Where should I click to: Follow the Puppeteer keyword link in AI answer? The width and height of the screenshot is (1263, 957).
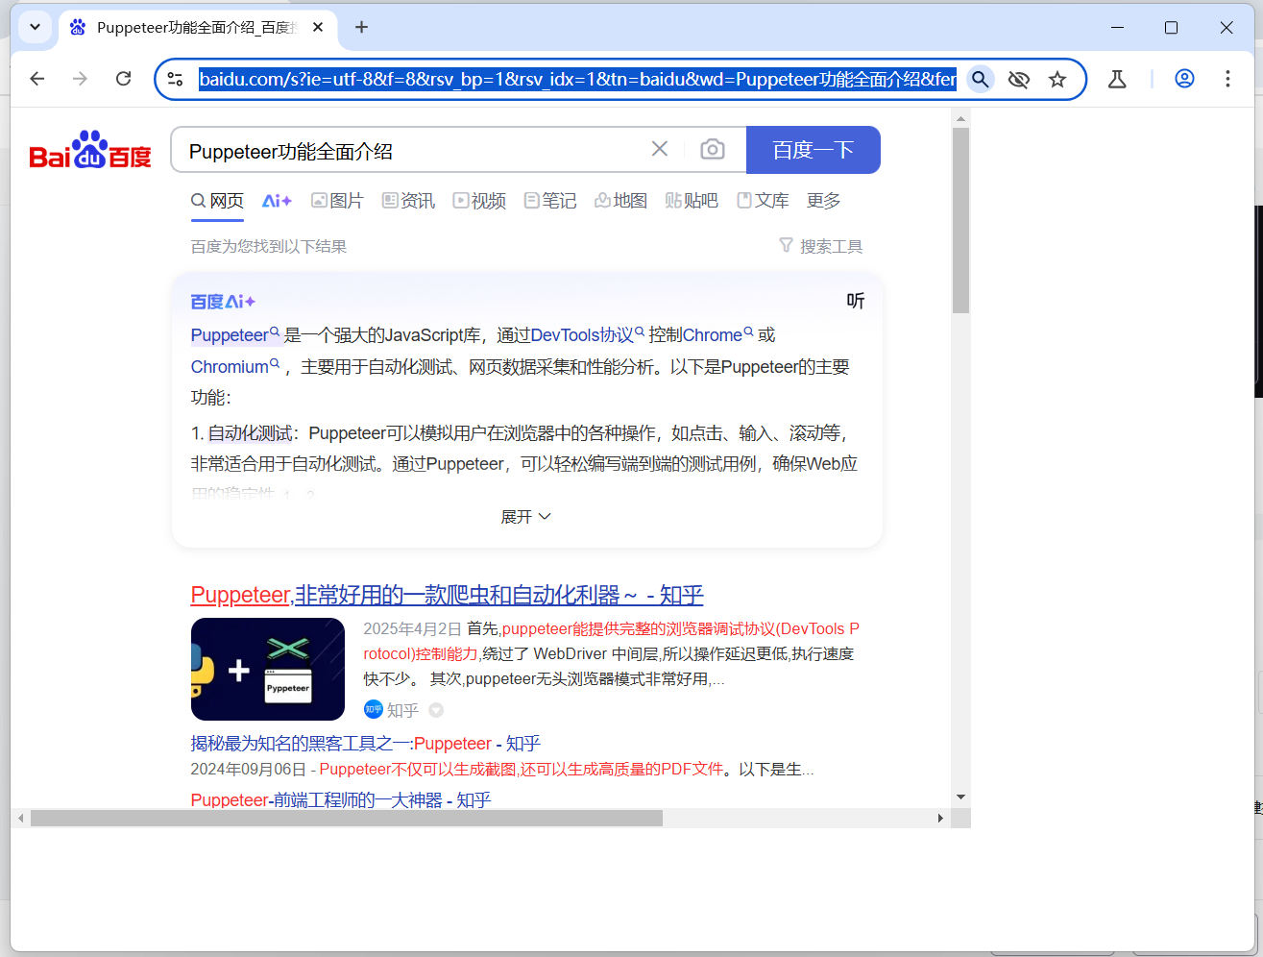(x=235, y=335)
